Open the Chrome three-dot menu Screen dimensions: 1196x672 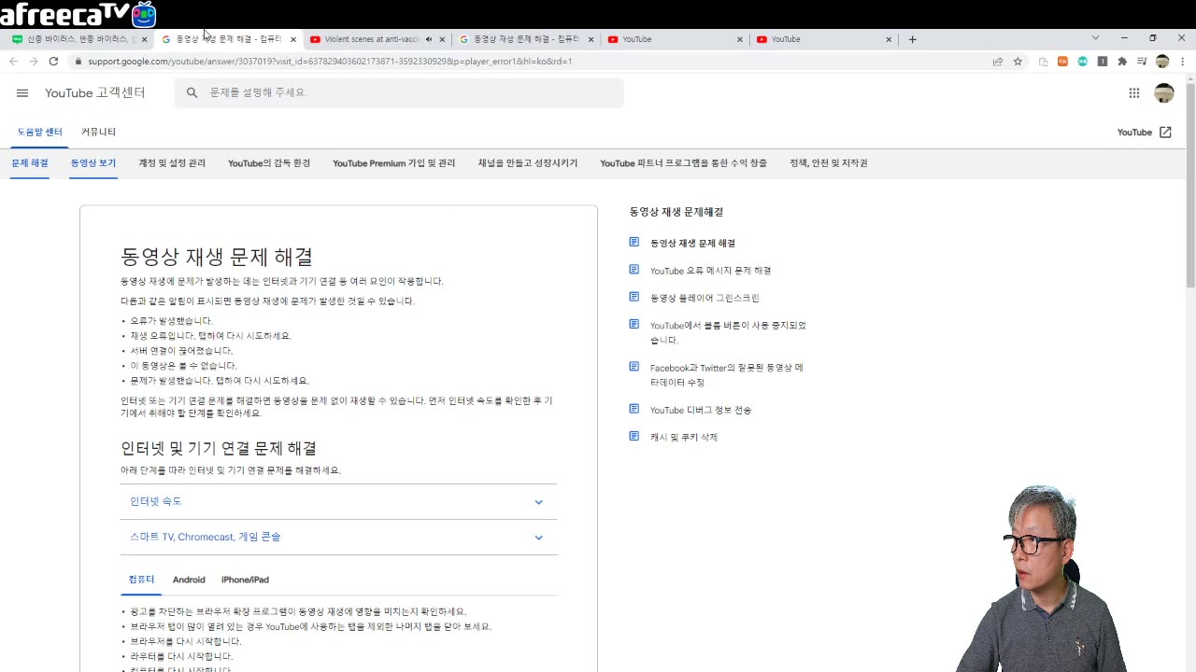click(1183, 62)
